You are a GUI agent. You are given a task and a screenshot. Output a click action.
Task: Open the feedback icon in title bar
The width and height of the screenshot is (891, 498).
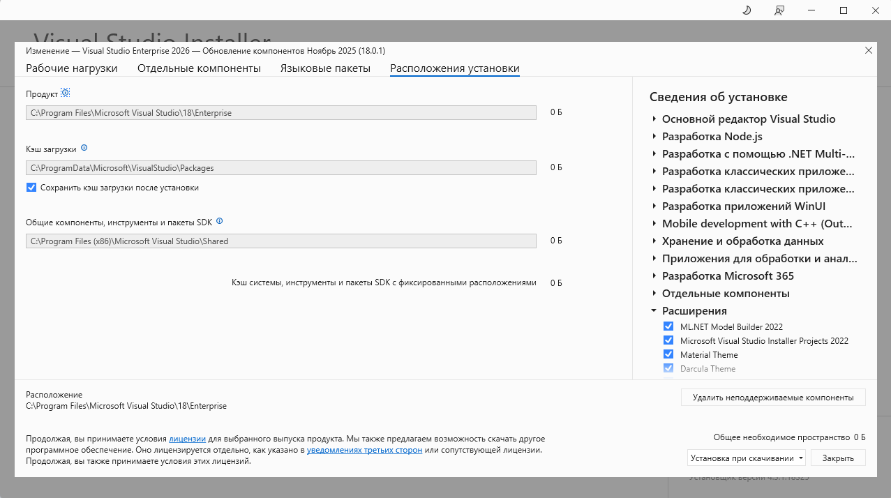point(779,10)
